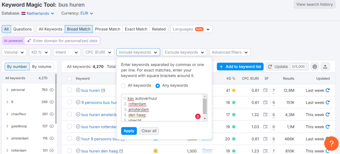The image size is (340, 154).
Task: Click check icon beside bus huren amsterdam
Action: point(78,115)
